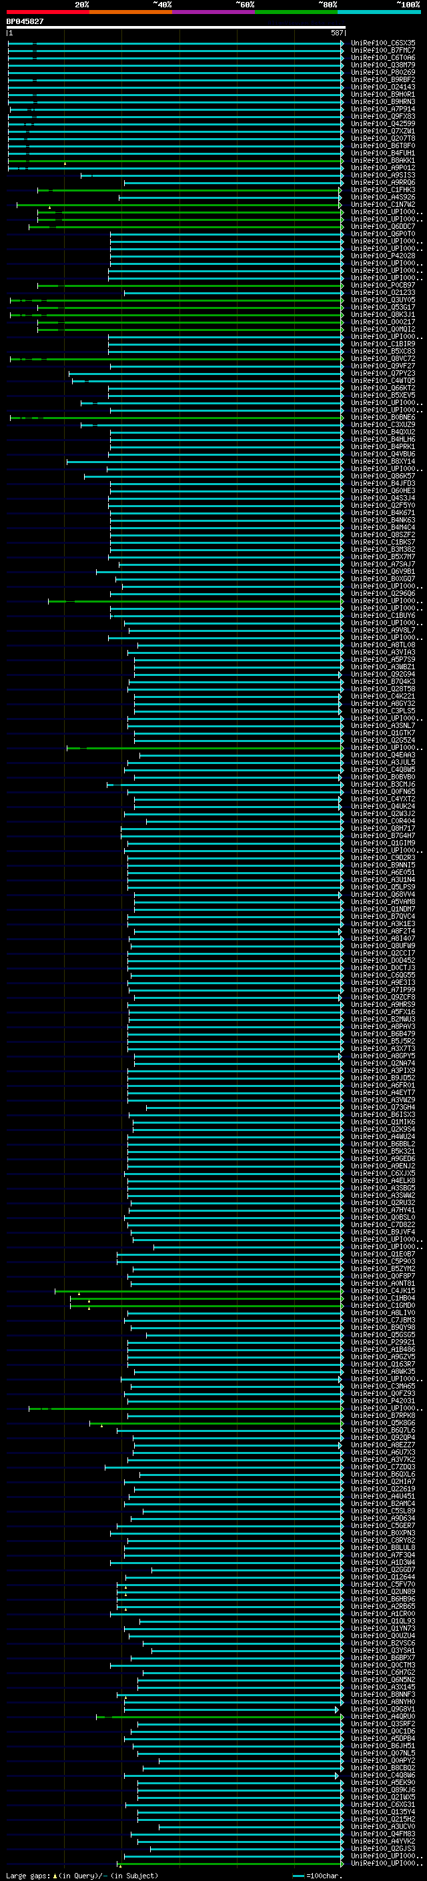
Task: Select hit UniRef100_C3XUZ9
Action: coord(383,425)
